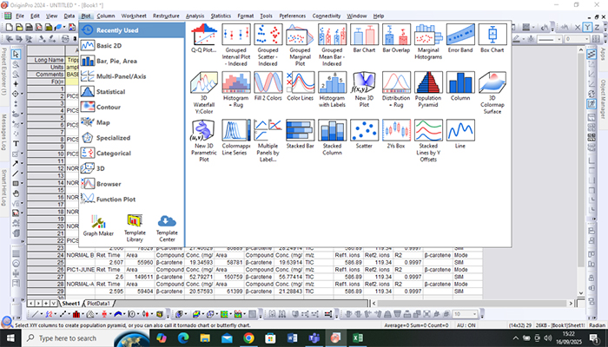608x347 pixels.
Task: Choose the Column plot type
Action: [x=460, y=87]
